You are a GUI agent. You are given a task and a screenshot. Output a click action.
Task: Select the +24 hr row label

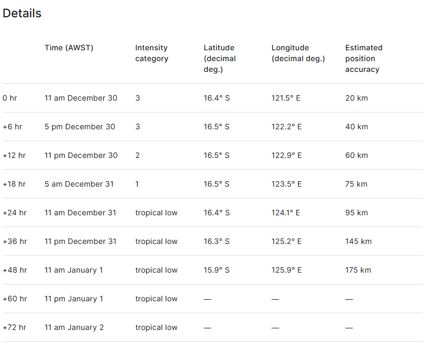pyautogui.click(x=15, y=213)
